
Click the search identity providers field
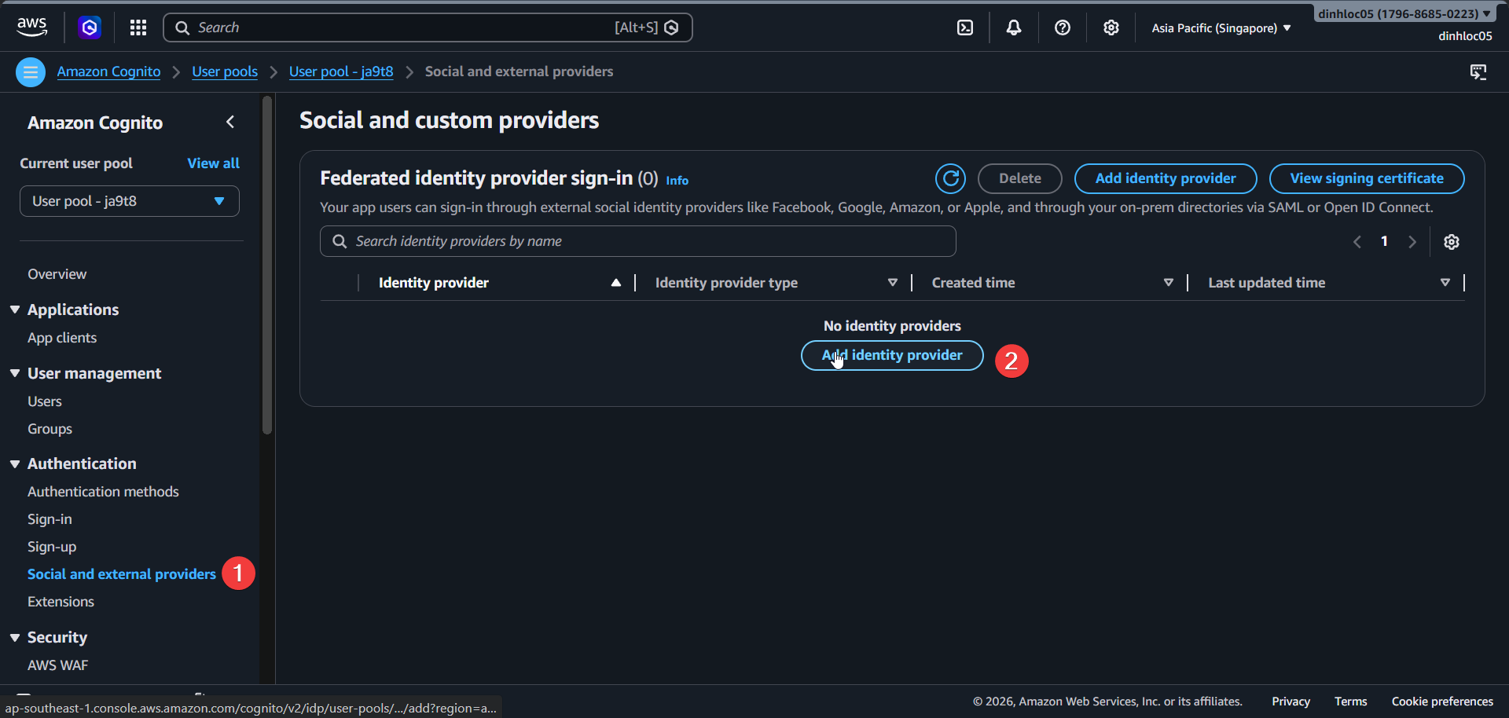(x=637, y=241)
